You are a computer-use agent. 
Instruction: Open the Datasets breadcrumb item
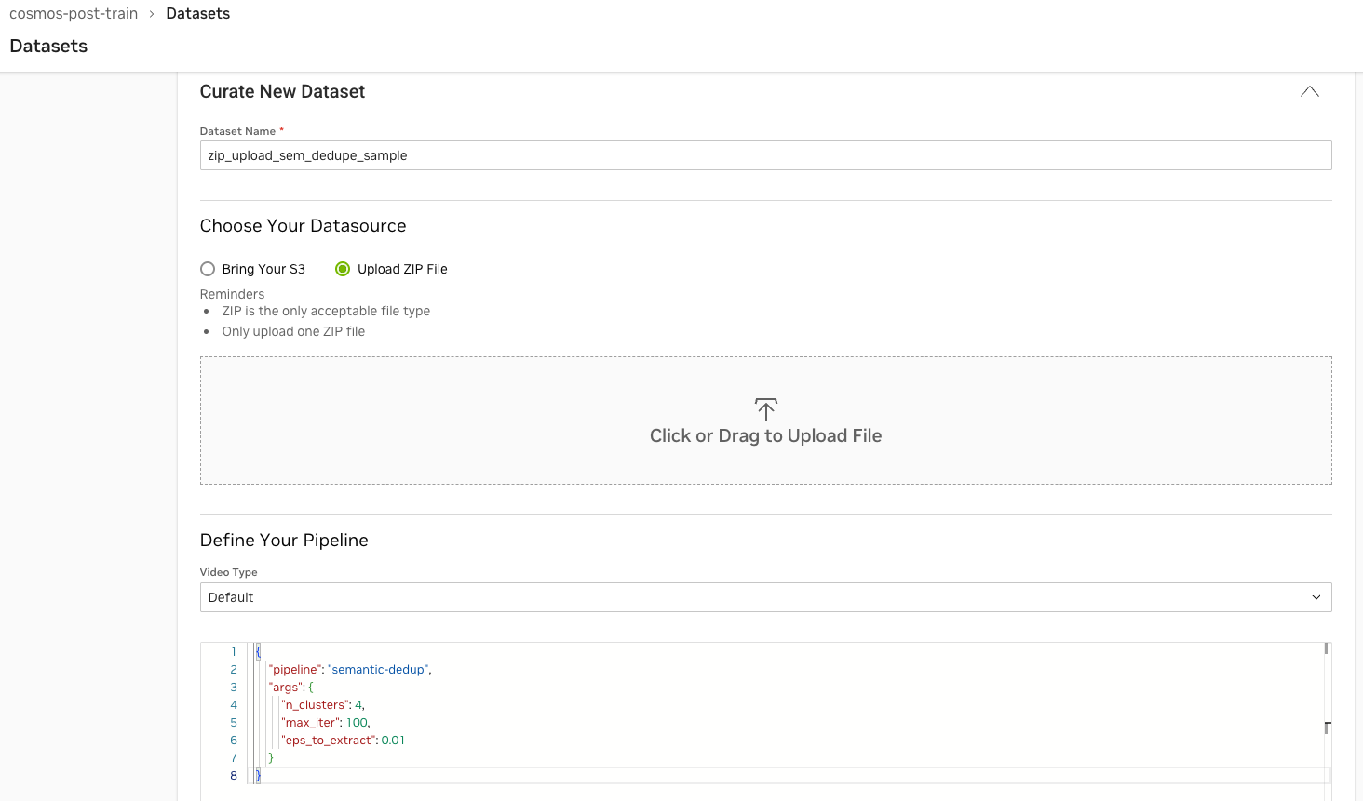click(197, 13)
